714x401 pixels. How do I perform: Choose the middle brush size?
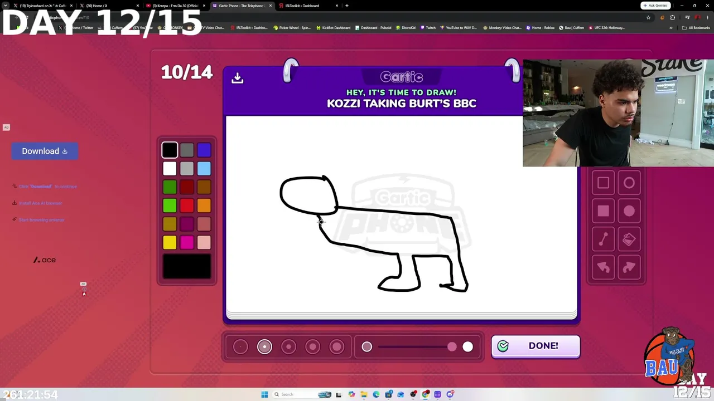(x=288, y=347)
